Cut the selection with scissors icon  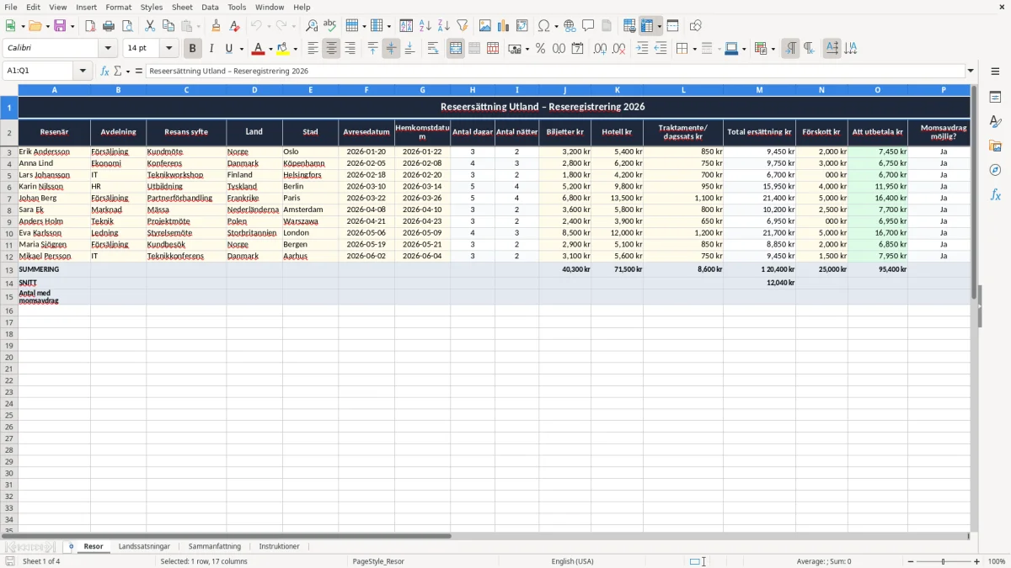pos(150,26)
